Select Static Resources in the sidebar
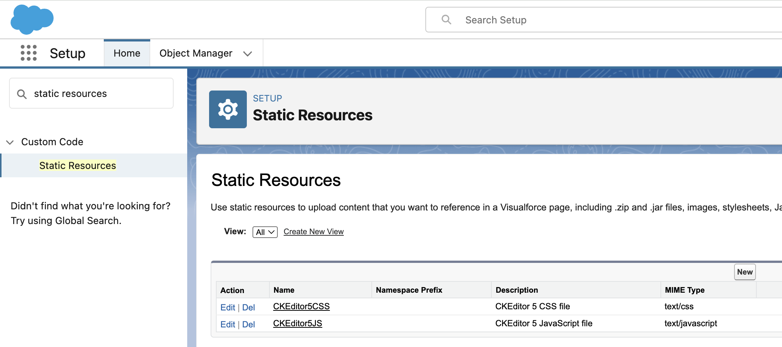This screenshot has width=782, height=347. (x=77, y=165)
